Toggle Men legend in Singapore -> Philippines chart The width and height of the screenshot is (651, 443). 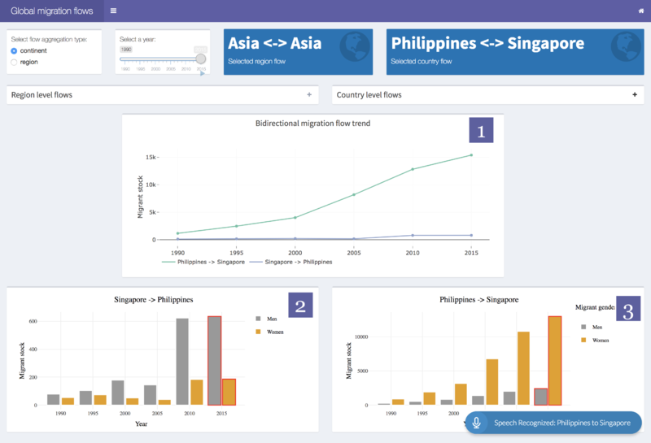pos(266,319)
